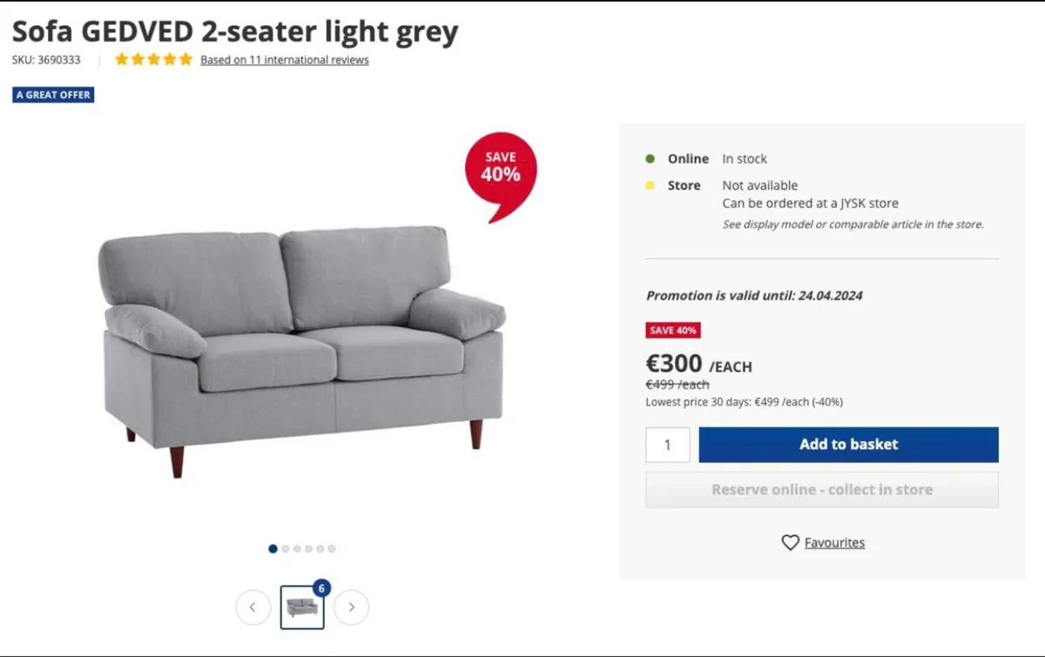
Task: Select the fourth image carousel dot
Action: coord(308,549)
